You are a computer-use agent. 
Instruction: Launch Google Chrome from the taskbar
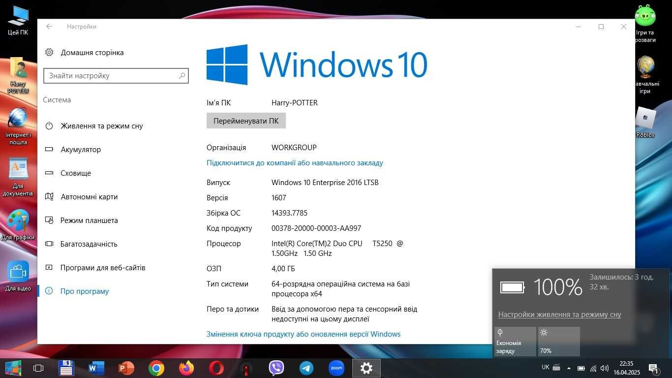[x=156, y=368]
